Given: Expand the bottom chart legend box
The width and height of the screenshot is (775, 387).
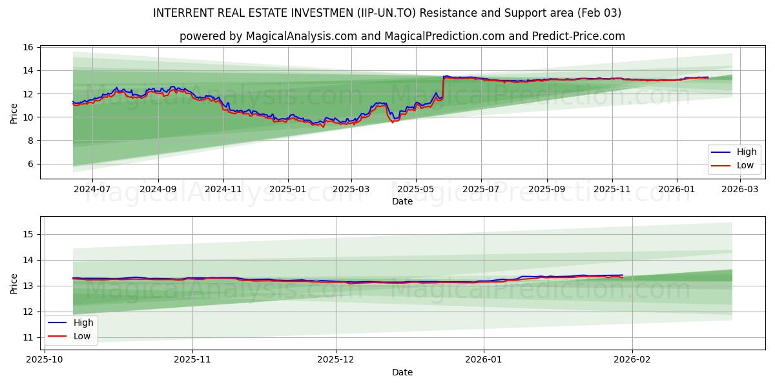Looking at the screenshot, I should [71, 329].
